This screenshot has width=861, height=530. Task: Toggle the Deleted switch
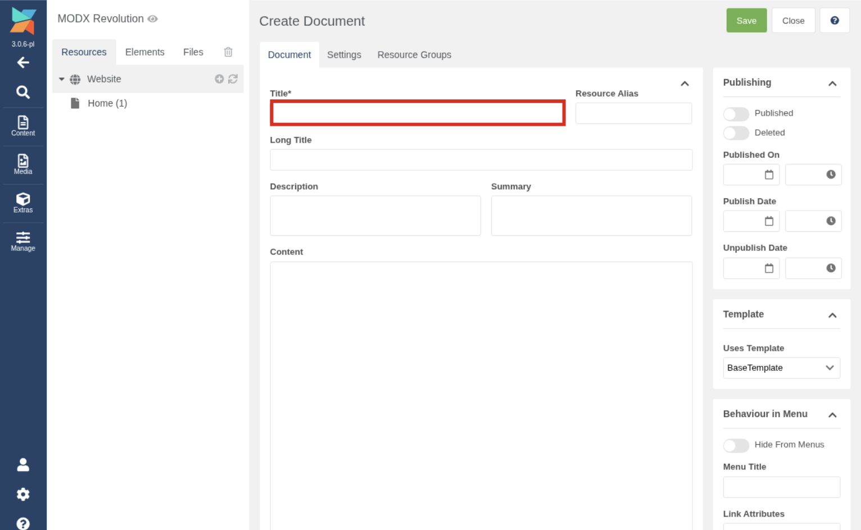(x=736, y=133)
